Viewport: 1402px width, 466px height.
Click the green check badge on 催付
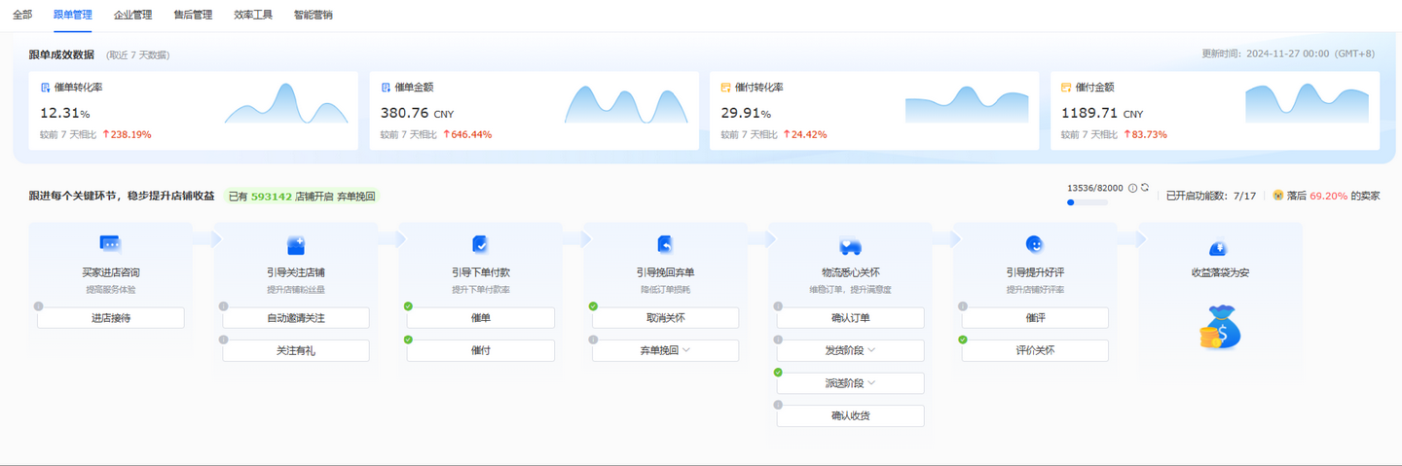coord(408,340)
